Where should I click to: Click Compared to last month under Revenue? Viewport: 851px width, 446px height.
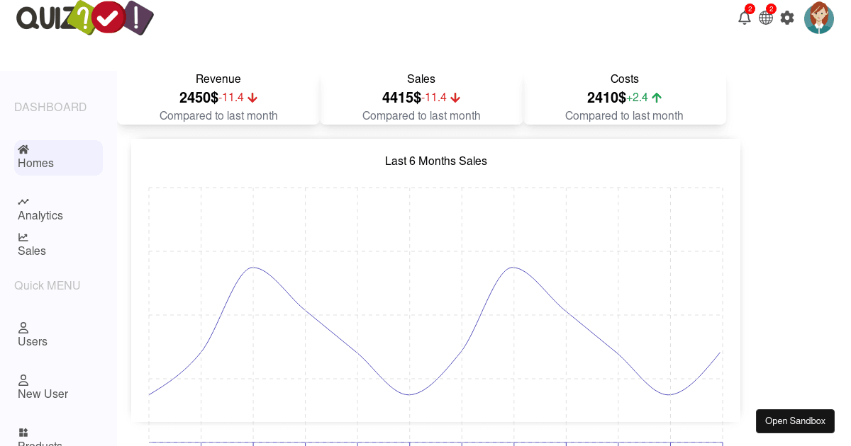pyautogui.click(x=218, y=116)
